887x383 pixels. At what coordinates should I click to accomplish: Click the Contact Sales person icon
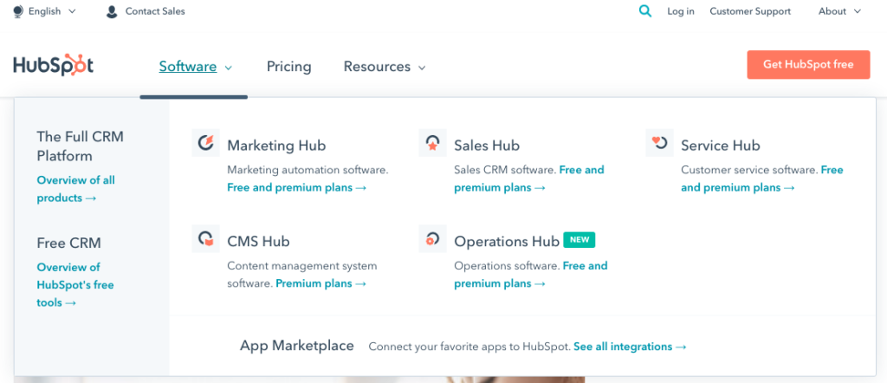click(112, 11)
